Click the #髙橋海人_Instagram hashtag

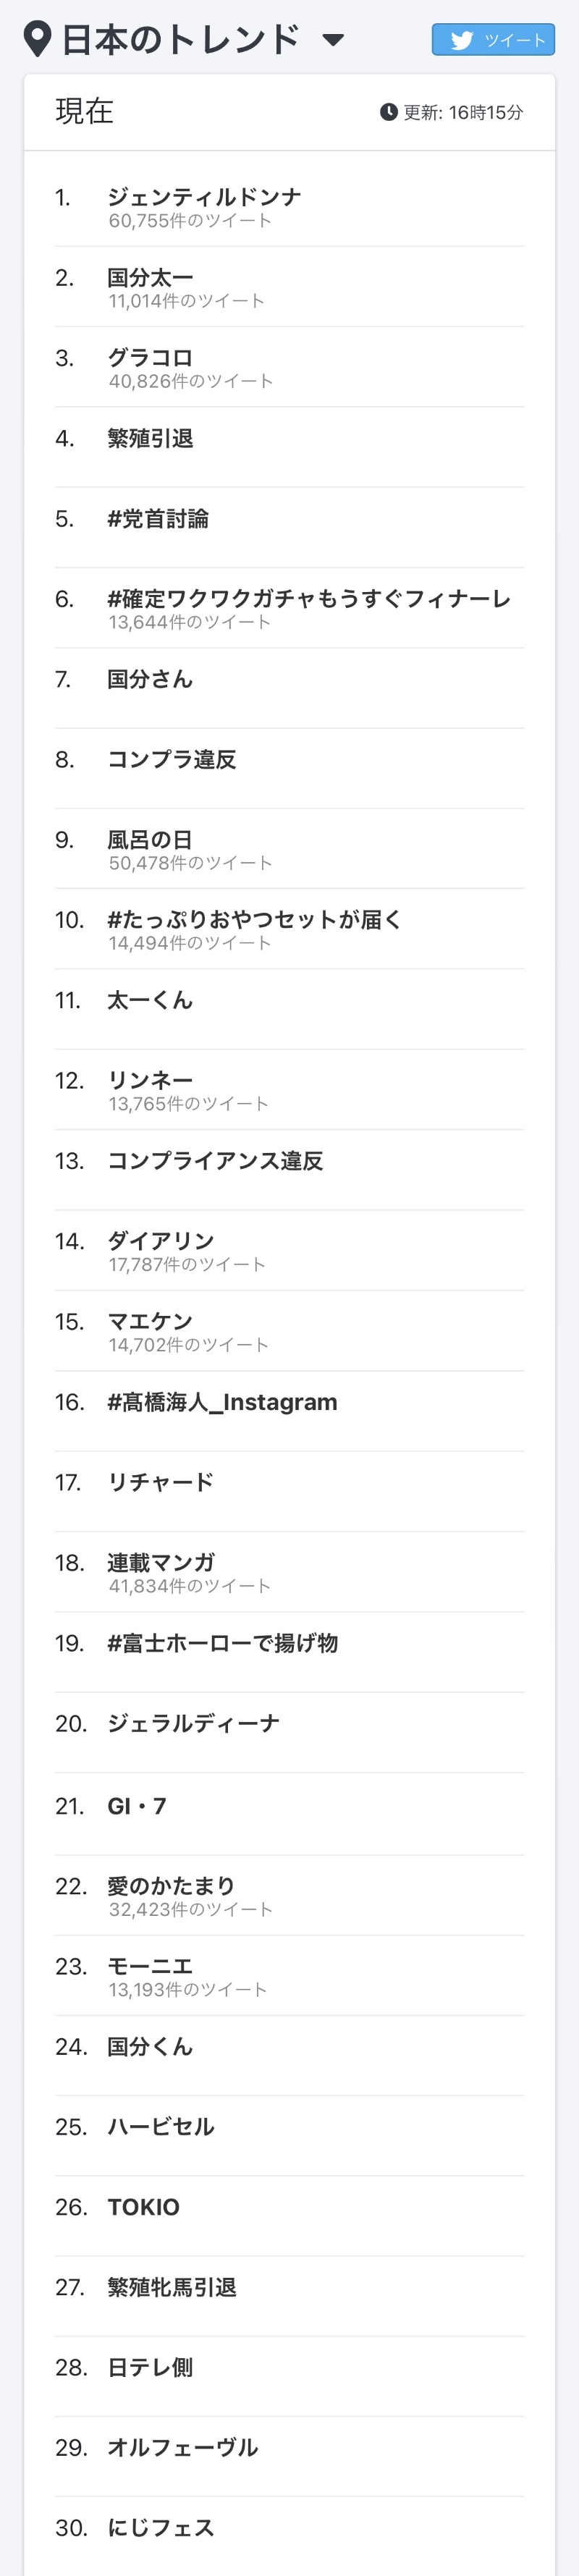222,1402
